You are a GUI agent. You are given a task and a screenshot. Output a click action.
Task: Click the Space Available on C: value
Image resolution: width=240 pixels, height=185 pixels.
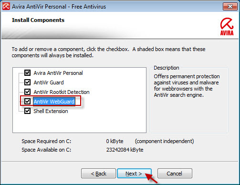coord(125,150)
